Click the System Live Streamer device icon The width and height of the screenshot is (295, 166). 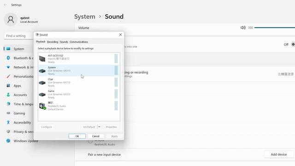tap(42, 71)
